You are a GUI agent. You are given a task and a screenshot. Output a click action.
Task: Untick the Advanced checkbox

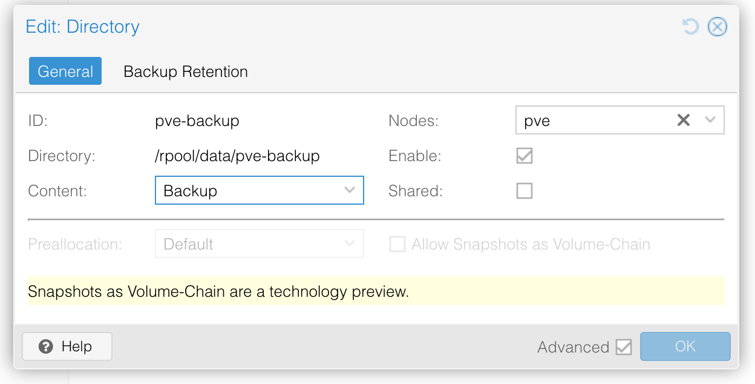click(623, 347)
